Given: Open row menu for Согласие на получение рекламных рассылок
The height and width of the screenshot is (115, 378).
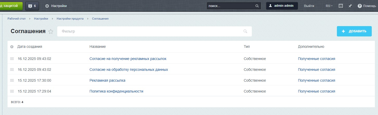Looking at the screenshot, I should click(x=12, y=59).
